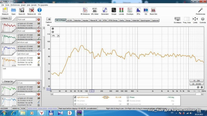Toggle the Soundcard Cal checkbox
The image size is (207, 116).
pos(128,104)
